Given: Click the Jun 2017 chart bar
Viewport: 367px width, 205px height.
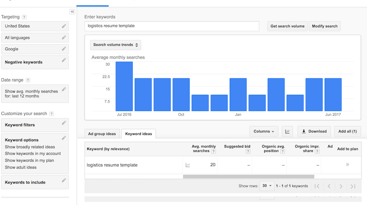Looking at the screenshot, I should (x=333, y=94).
